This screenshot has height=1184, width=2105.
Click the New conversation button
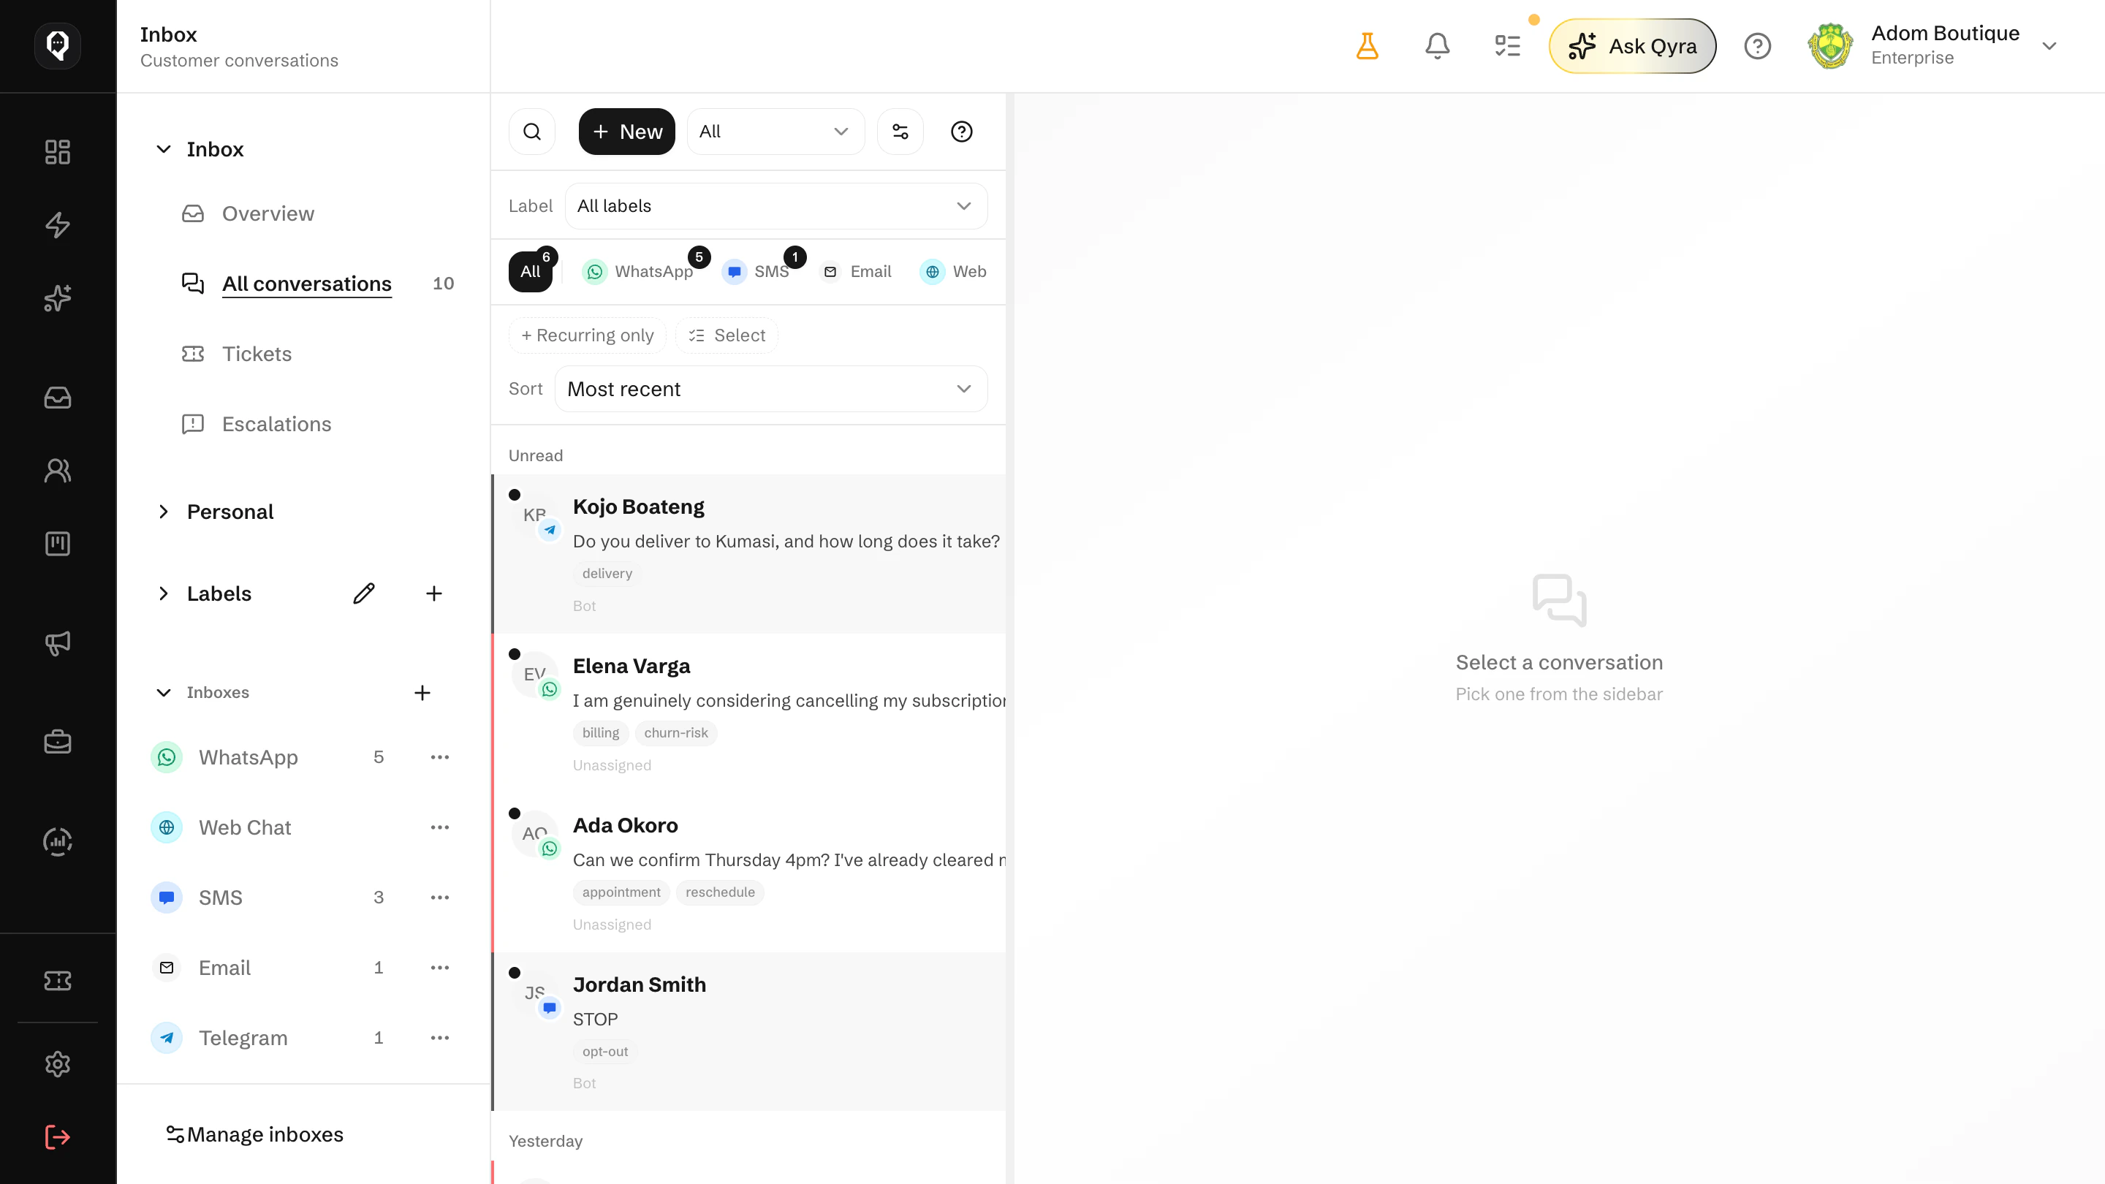click(x=627, y=132)
